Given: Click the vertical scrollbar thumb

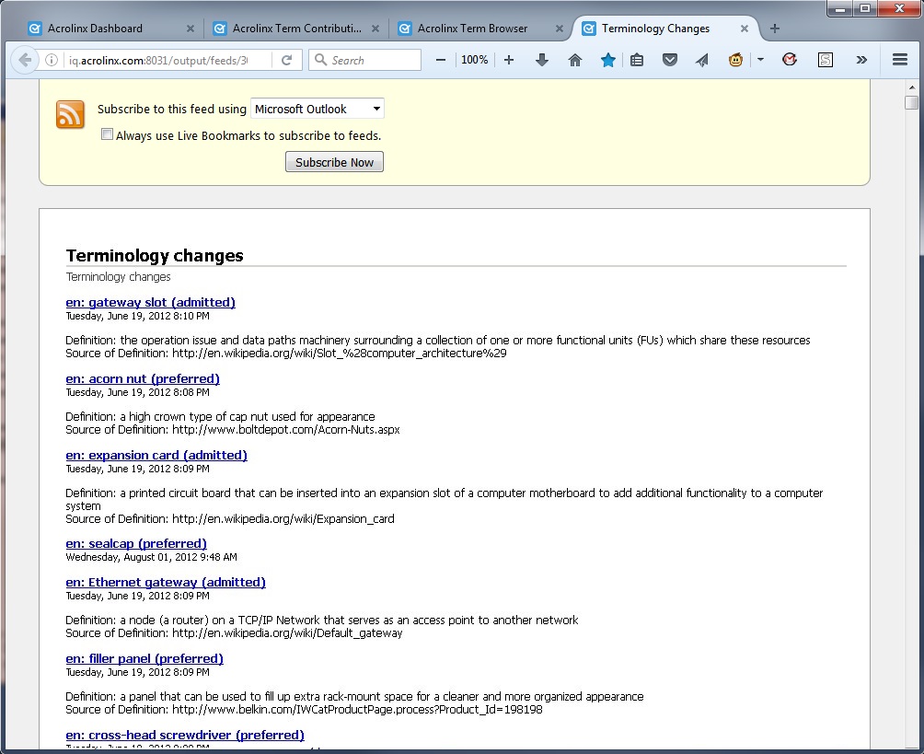Looking at the screenshot, I should [x=912, y=102].
